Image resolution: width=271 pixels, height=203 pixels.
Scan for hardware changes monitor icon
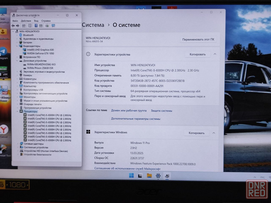tap(53, 26)
